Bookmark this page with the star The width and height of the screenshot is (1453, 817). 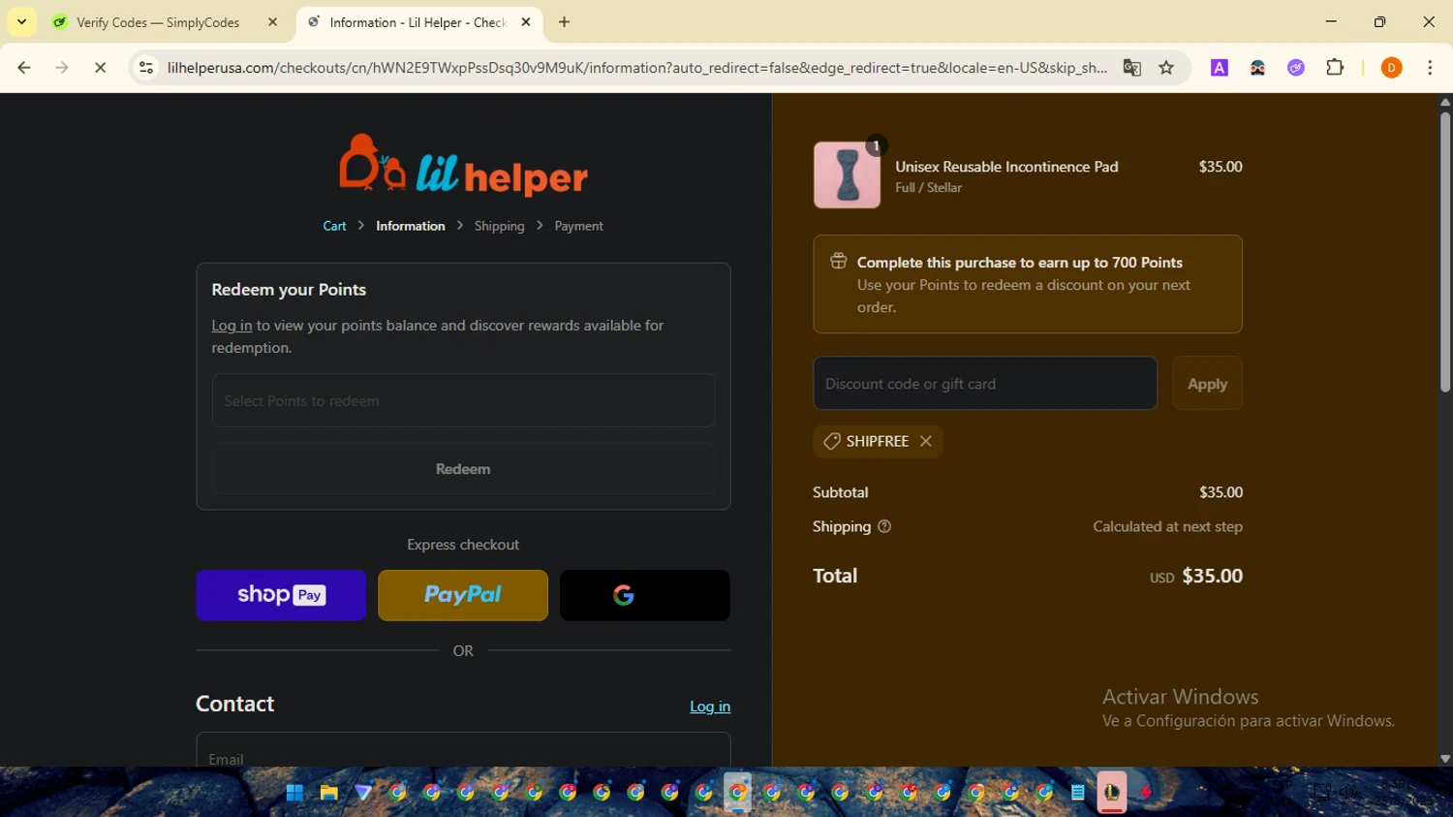[1166, 68]
